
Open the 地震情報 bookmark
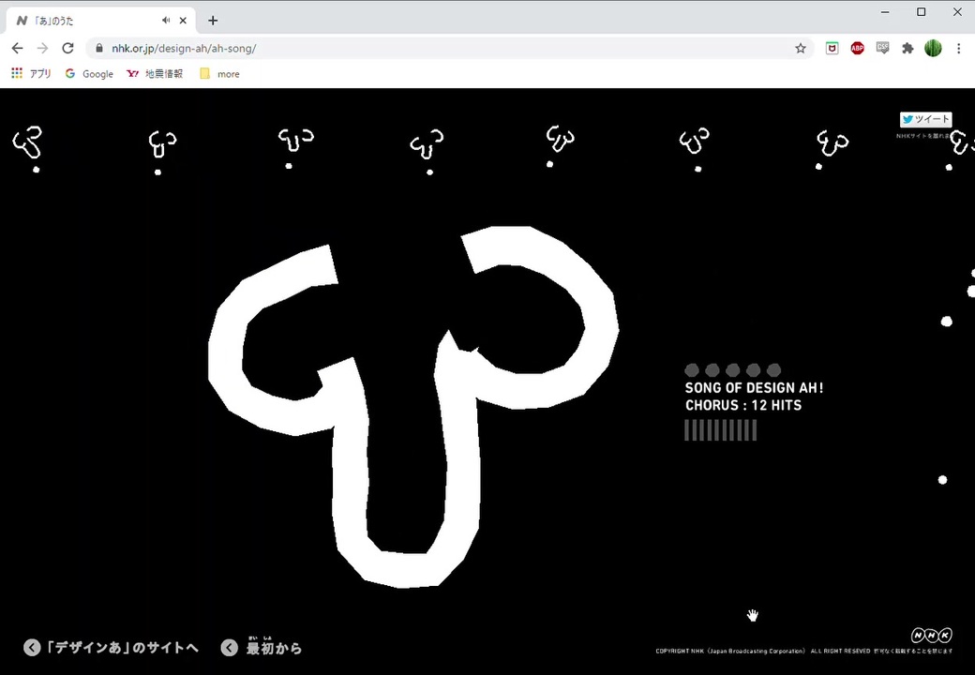(155, 73)
